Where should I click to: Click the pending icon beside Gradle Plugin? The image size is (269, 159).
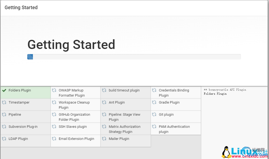click(x=154, y=102)
